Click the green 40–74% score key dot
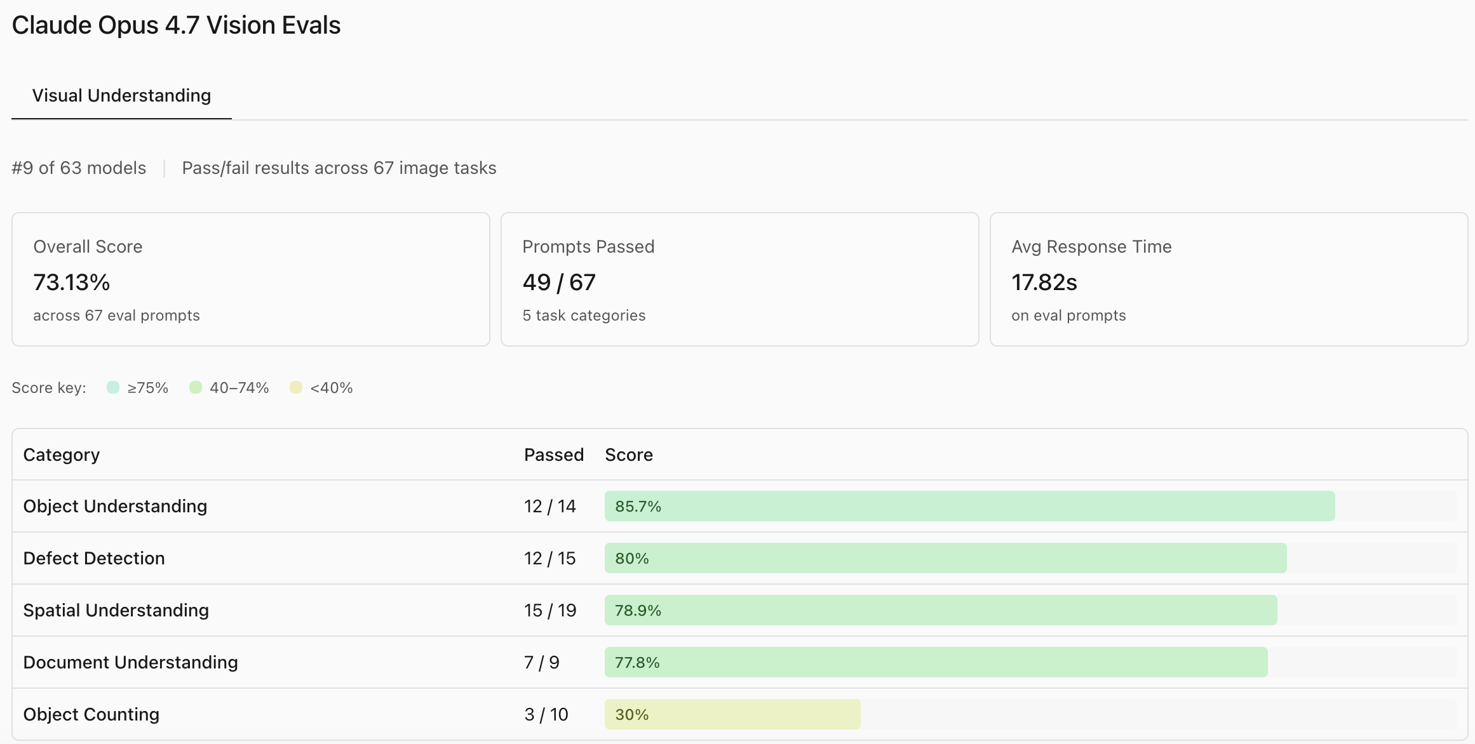 tap(196, 387)
